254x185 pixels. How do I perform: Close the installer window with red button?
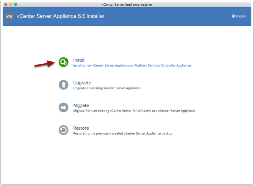(5, 4)
